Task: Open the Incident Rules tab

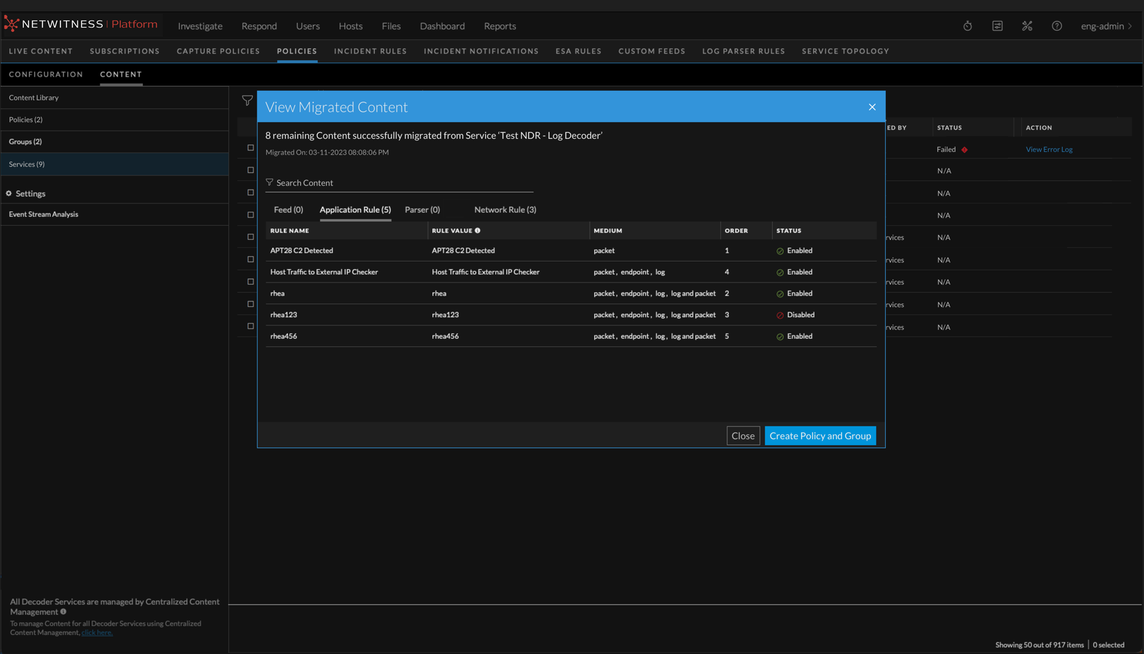Action: 370,51
